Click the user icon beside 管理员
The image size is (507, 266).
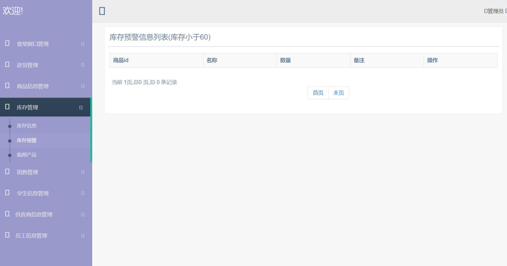click(486, 11)
